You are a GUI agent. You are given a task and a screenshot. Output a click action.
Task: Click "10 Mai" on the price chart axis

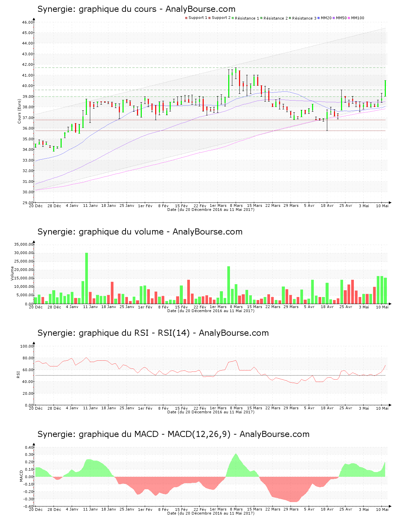pyautogui.click(x=382, y=206)
